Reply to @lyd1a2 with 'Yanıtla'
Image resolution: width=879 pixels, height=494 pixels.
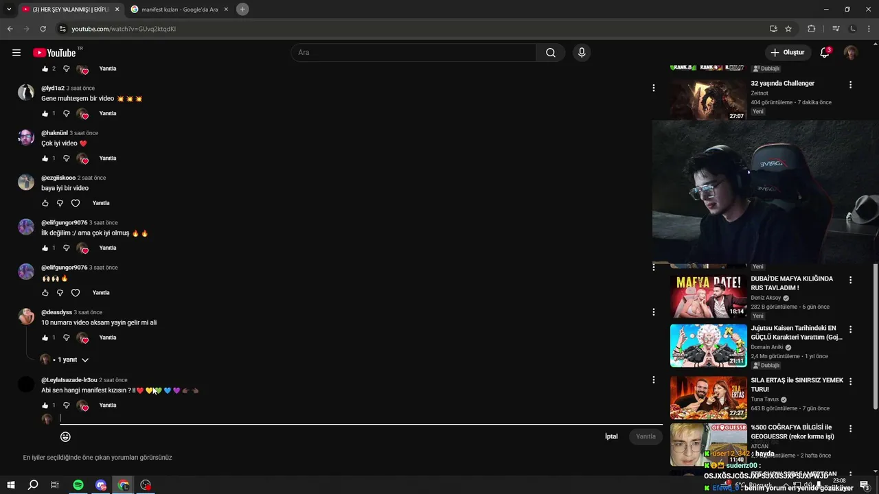tap(108, 113)
